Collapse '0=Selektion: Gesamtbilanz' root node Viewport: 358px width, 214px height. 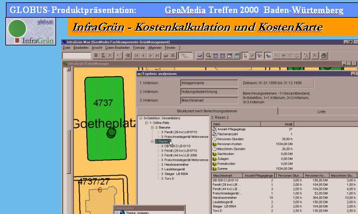[140, 118]
